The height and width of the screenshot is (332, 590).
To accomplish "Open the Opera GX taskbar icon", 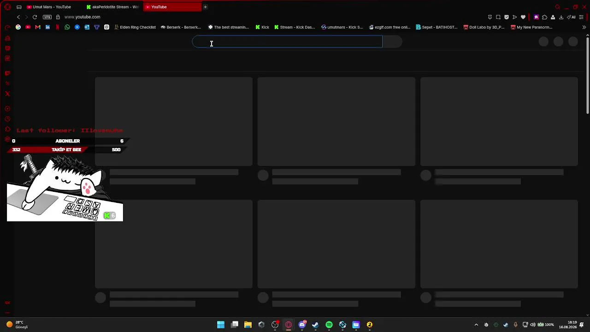I will coord(289,325).
